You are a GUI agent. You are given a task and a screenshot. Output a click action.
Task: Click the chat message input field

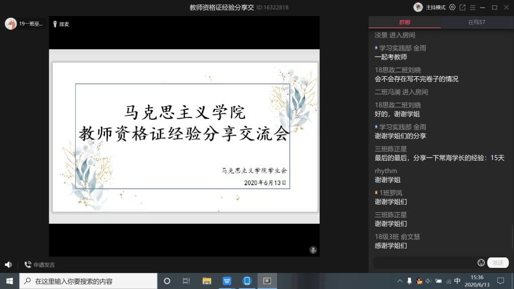(424, 262)
